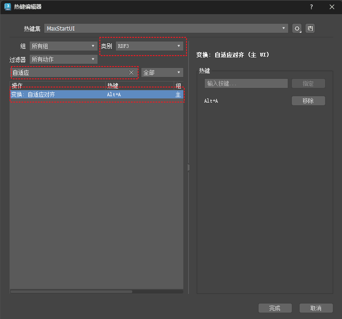Image resolution: width=342 pixels, height=319 pixels.
Task: Click the save hotkey set disk icon
Action: coord(310,28)
